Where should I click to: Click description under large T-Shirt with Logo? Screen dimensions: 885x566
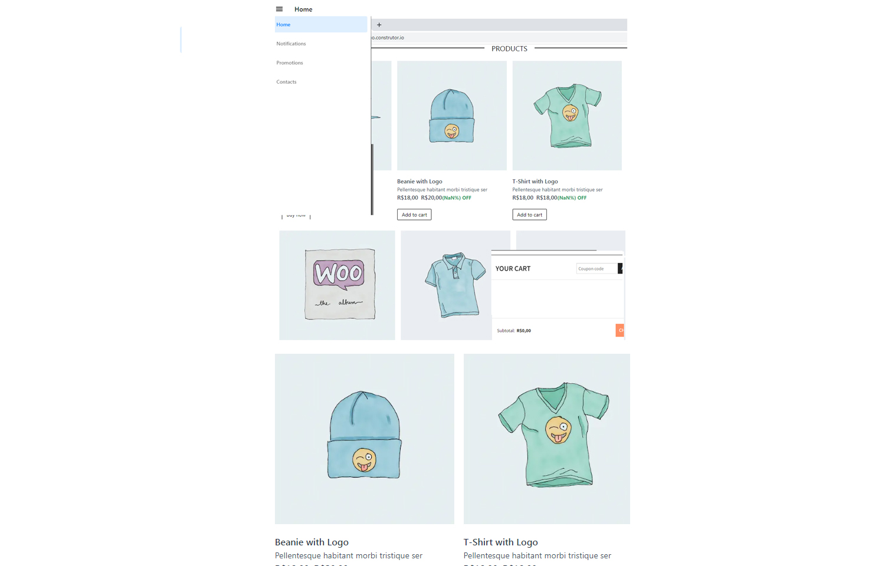537,556
